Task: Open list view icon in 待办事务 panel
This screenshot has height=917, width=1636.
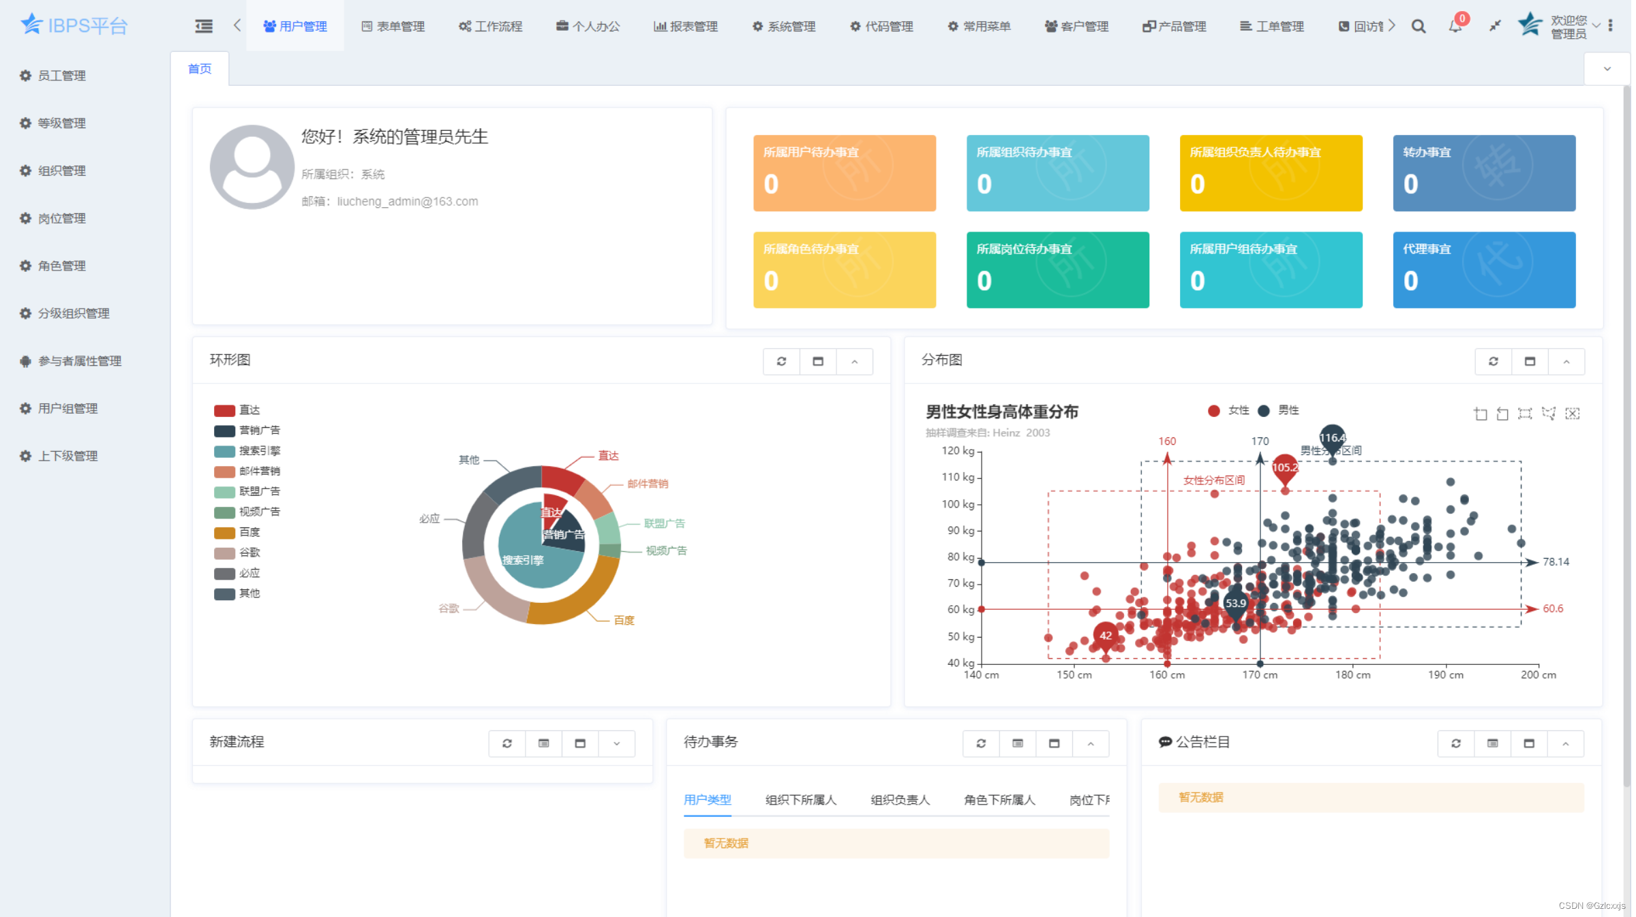Action: point(1017,743)
